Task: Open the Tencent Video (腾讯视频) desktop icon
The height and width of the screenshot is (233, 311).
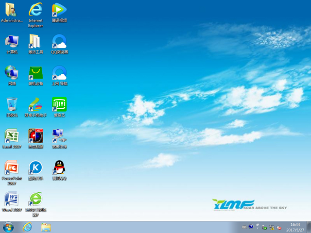Action: (x=59, y=10)
